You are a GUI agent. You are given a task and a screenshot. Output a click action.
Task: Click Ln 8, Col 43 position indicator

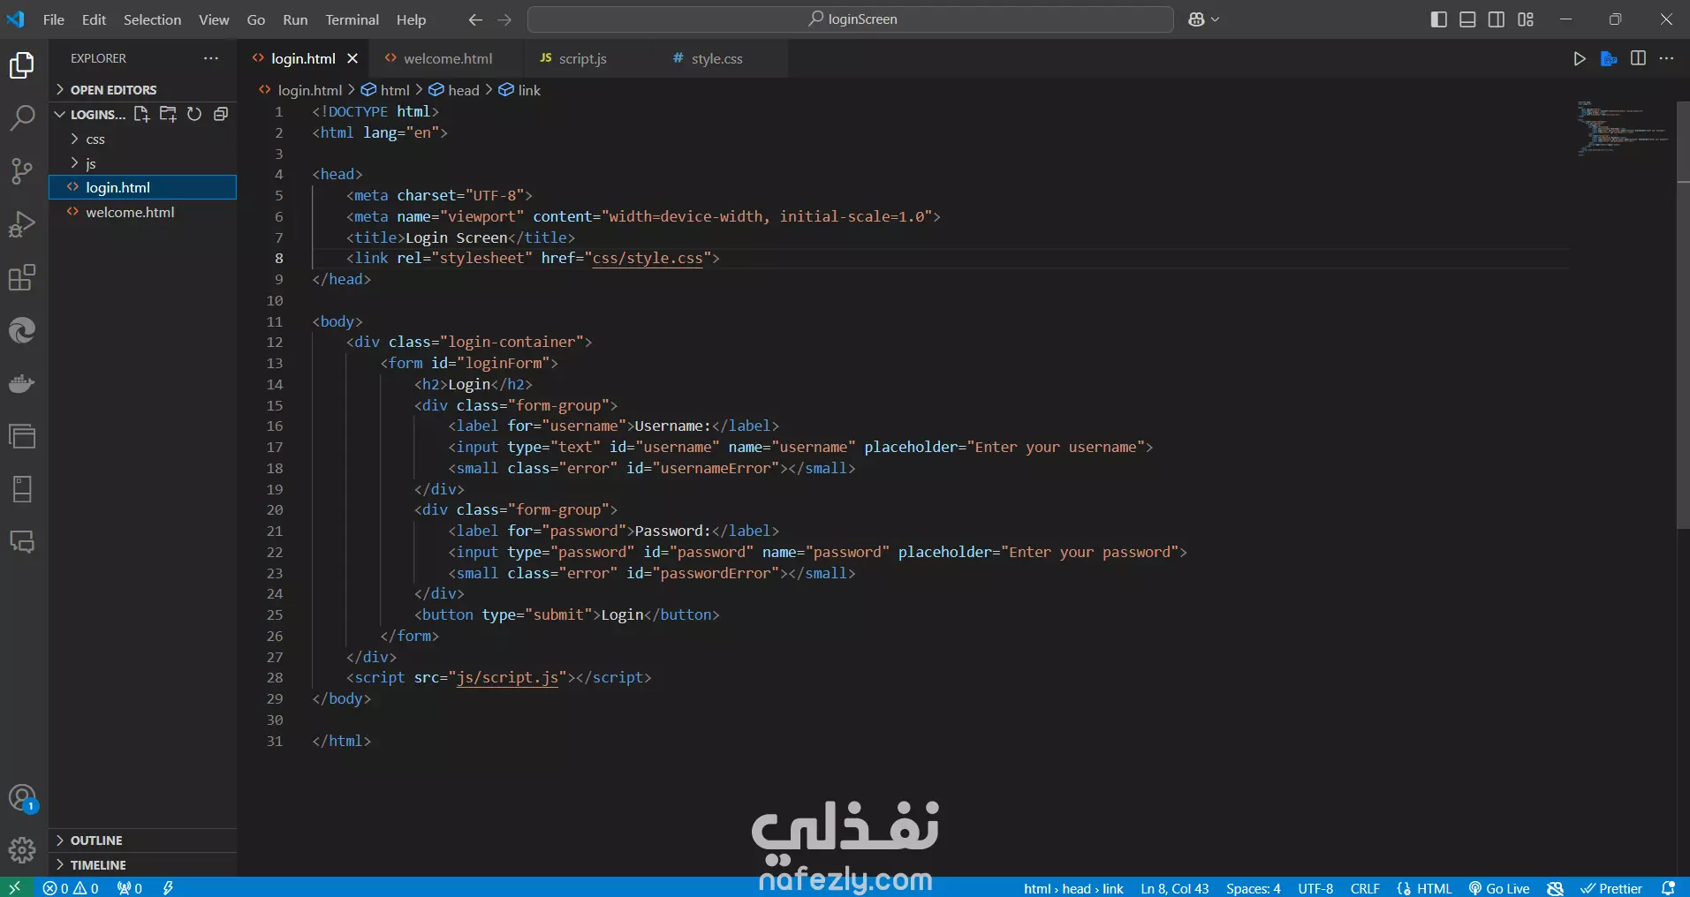pos(1174,888)
